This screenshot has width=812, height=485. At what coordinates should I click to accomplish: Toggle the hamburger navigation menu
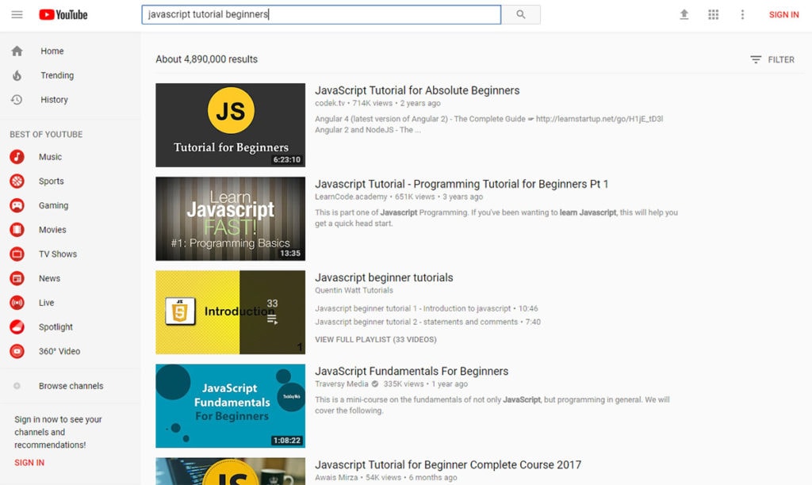click(x=17, y=14)
